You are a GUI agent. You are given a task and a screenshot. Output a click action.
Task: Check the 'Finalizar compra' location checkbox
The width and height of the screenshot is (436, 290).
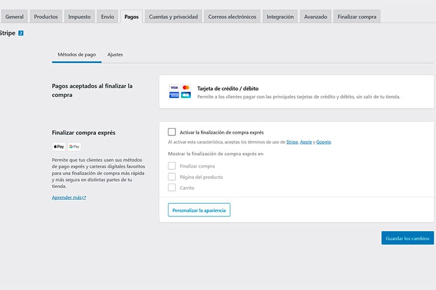(172, 166)
